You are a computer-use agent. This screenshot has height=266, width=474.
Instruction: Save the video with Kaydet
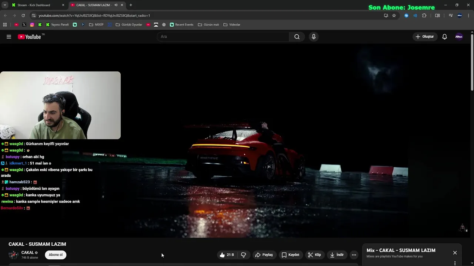(x=290, y=255)
